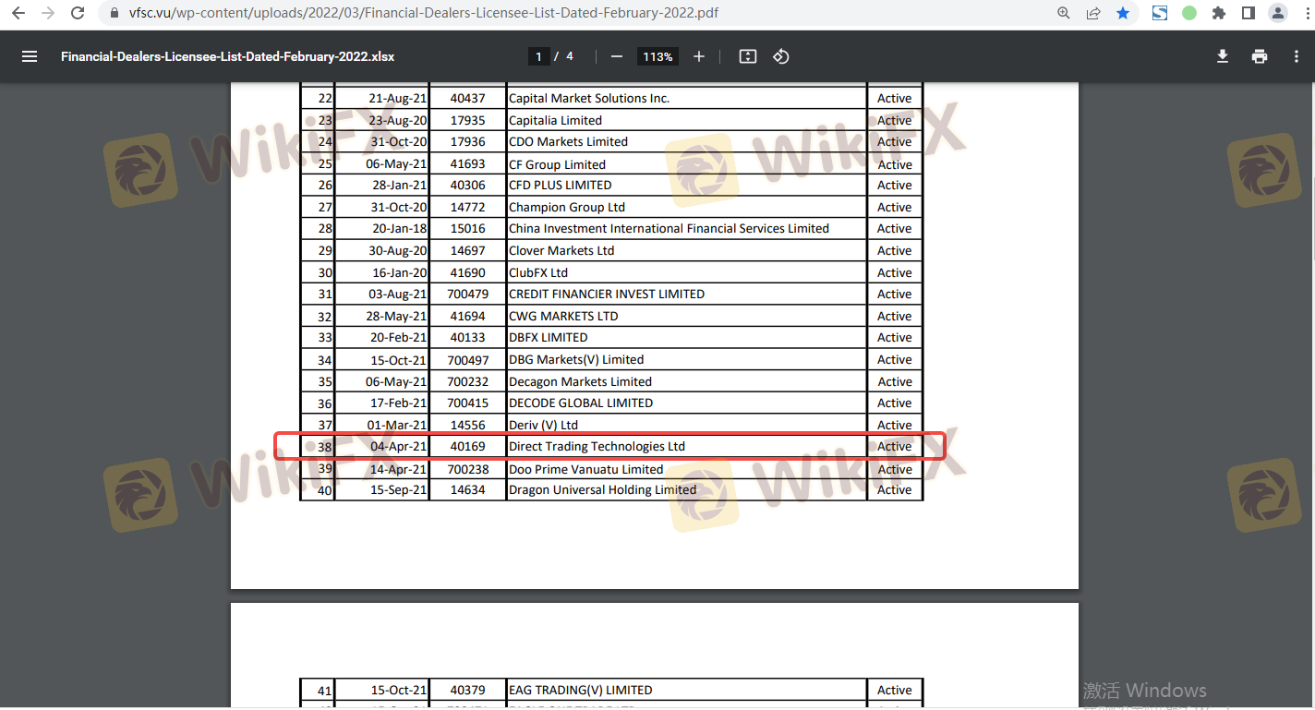The height and width of the screenshot is (710, 1315).
Task: Open the blue S extension
Action: (x=1160, y=13)
